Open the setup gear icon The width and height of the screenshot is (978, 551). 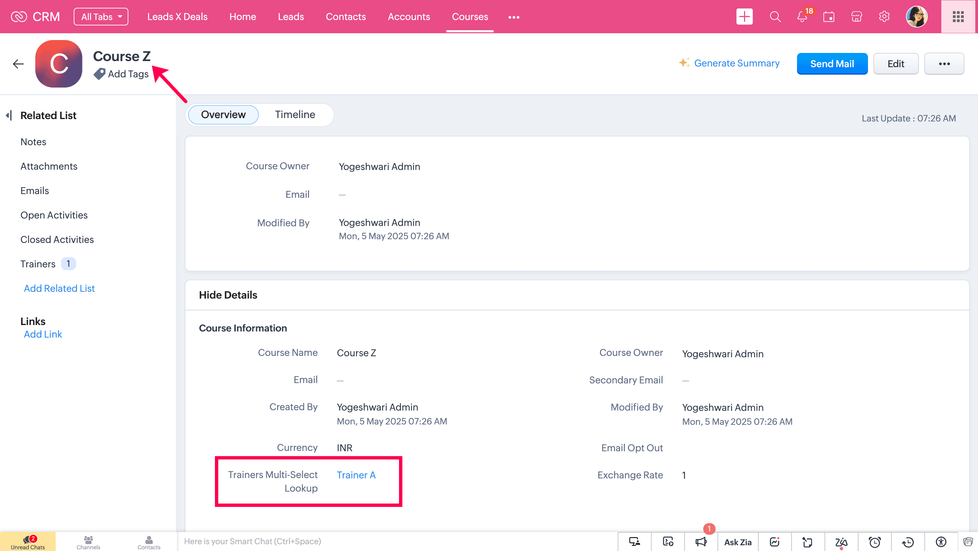[x=884, y=17]
